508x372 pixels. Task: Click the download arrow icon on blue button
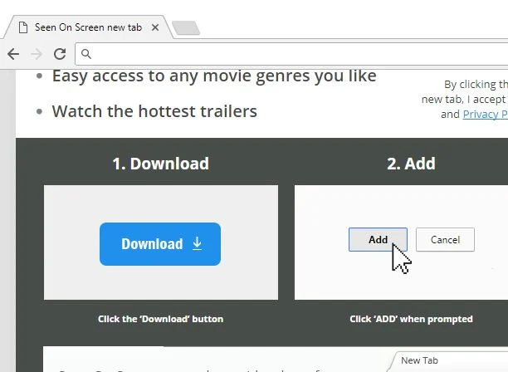197,243
